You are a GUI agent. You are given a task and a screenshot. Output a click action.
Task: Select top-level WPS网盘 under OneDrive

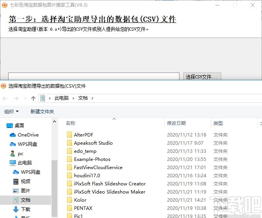tap(28, 144)
